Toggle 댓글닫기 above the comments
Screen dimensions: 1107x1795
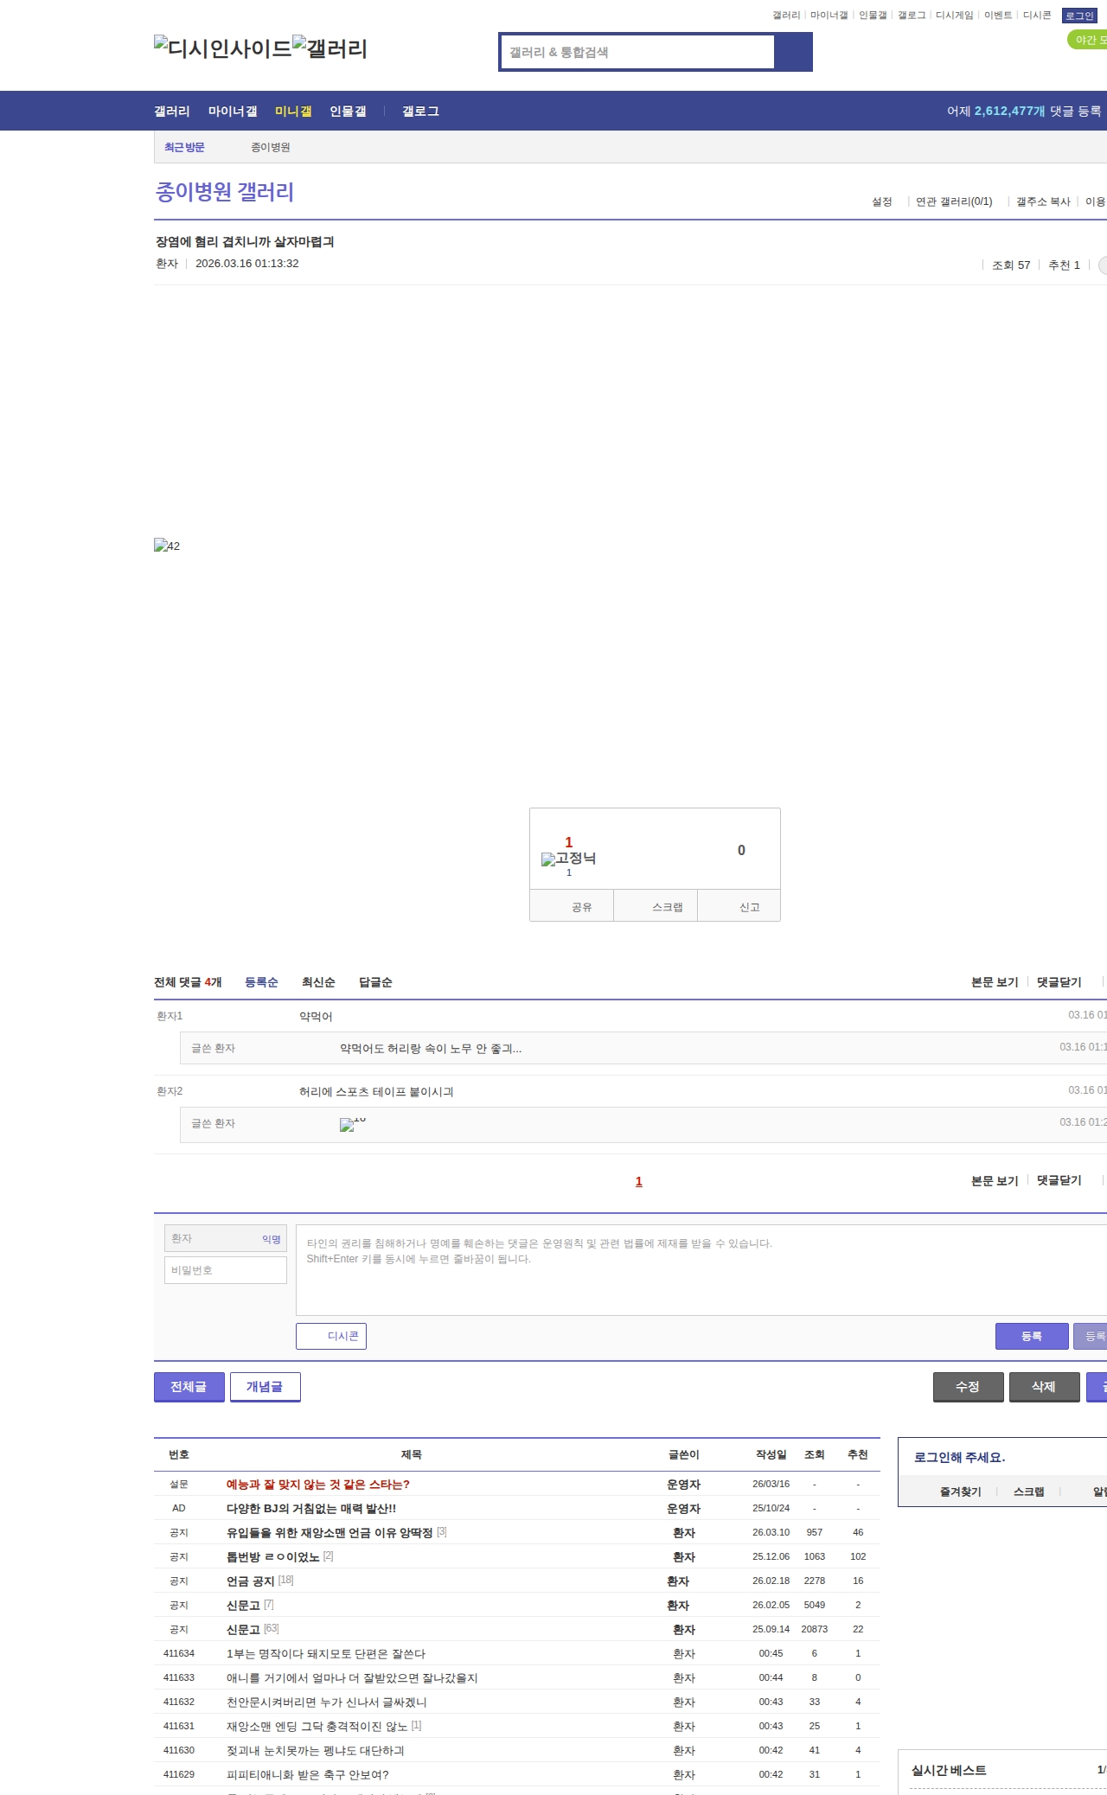coord(1059,982)
